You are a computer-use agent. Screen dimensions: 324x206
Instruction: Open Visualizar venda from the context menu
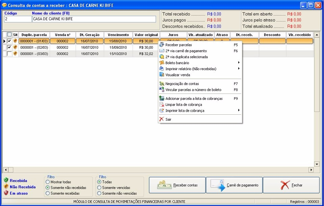(200, 75)
